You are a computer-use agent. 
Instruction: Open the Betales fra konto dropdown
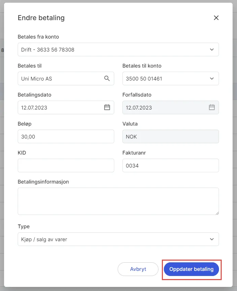pyautogui.click(x=118, y=49)
